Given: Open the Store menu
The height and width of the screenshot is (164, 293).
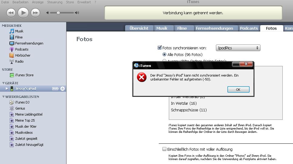Looking at the screenshot, I should pos(70,2).
